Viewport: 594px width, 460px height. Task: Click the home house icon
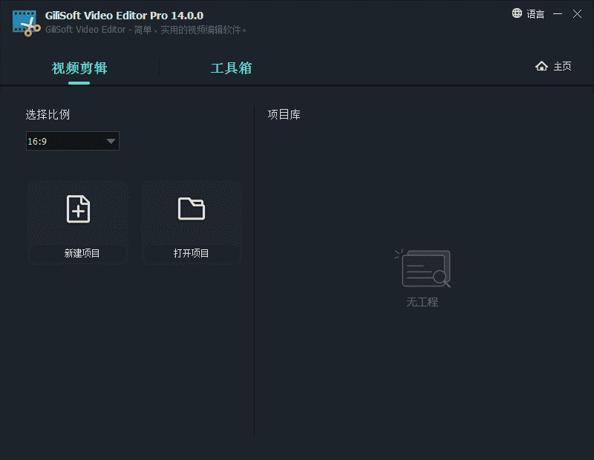(541, 66)
